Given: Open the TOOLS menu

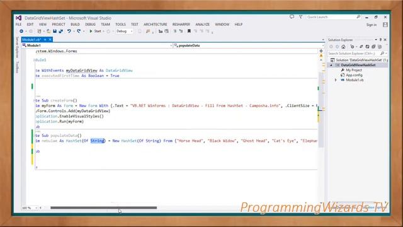Looking at the screenshot, I should point(120,25).
